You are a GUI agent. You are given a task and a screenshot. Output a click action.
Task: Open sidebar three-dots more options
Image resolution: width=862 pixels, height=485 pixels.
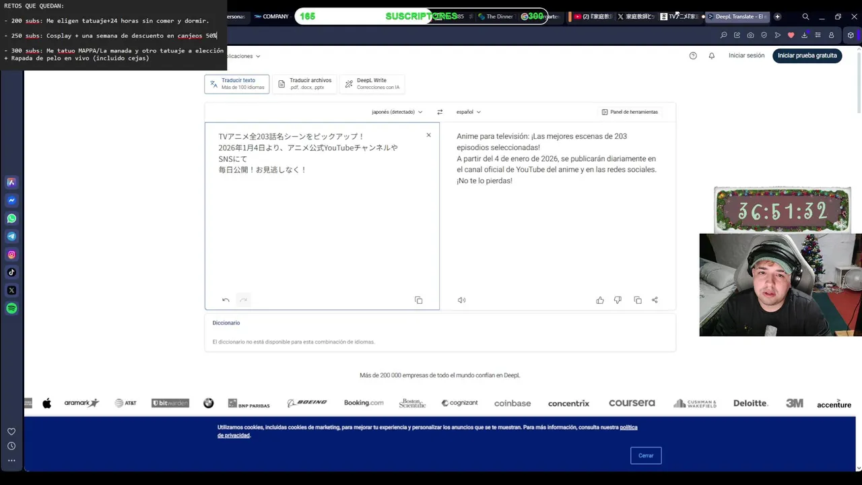tap(11, 461)
